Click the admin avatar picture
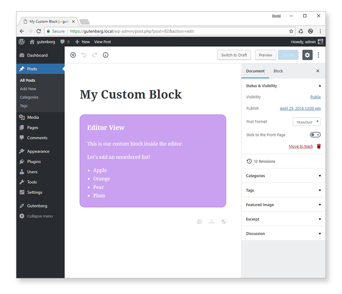The width and height of the screenshot is (342, 294). [320, 42]
